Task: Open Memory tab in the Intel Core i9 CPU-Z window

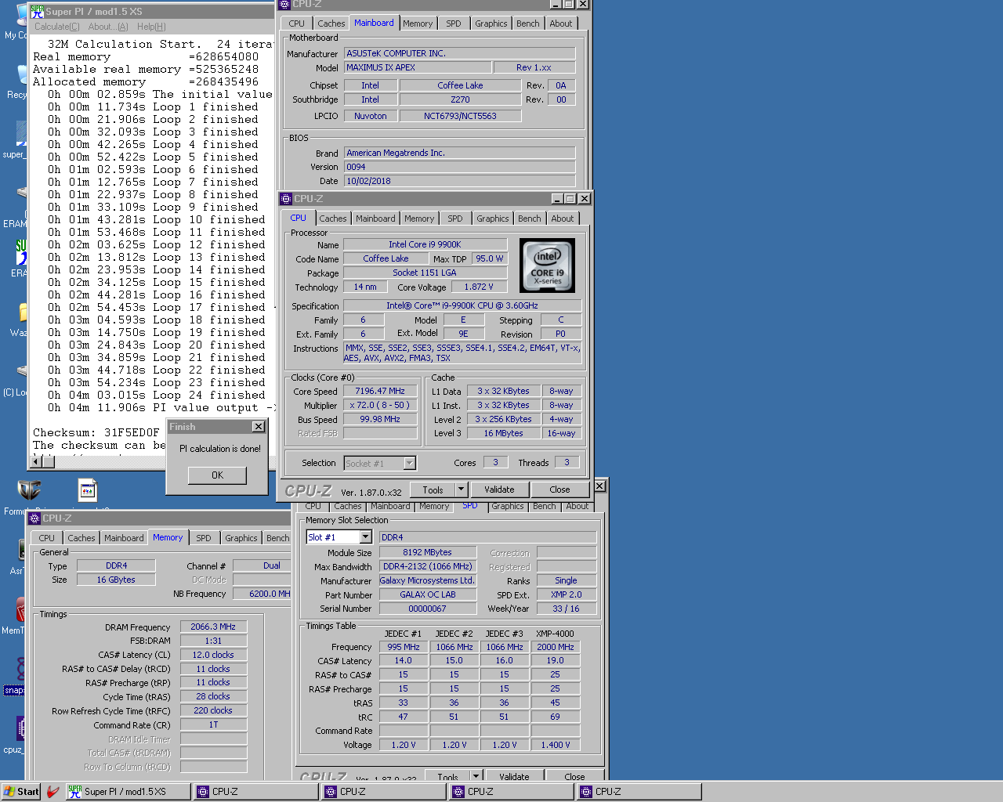Action: click(x=419, y=219)
